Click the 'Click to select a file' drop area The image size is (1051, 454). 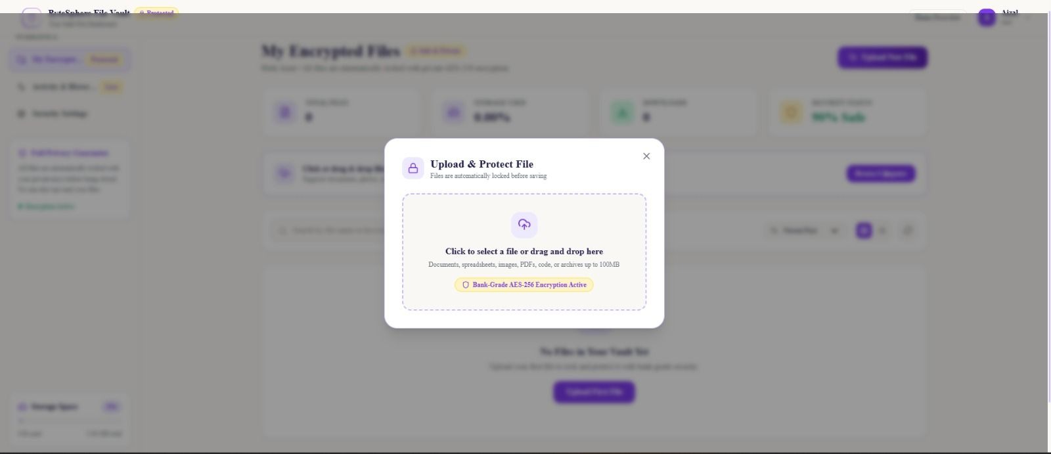(x=524, y=252)
